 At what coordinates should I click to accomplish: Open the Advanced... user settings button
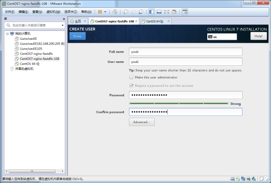pos(142,122)
